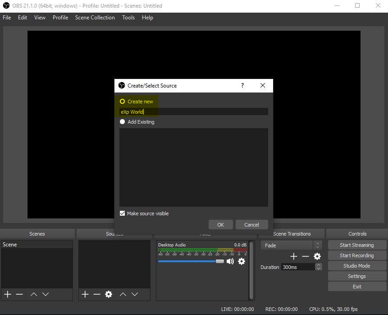
Task: Click the Duration 300ms spinner arrows
Action: click(319, 267)
